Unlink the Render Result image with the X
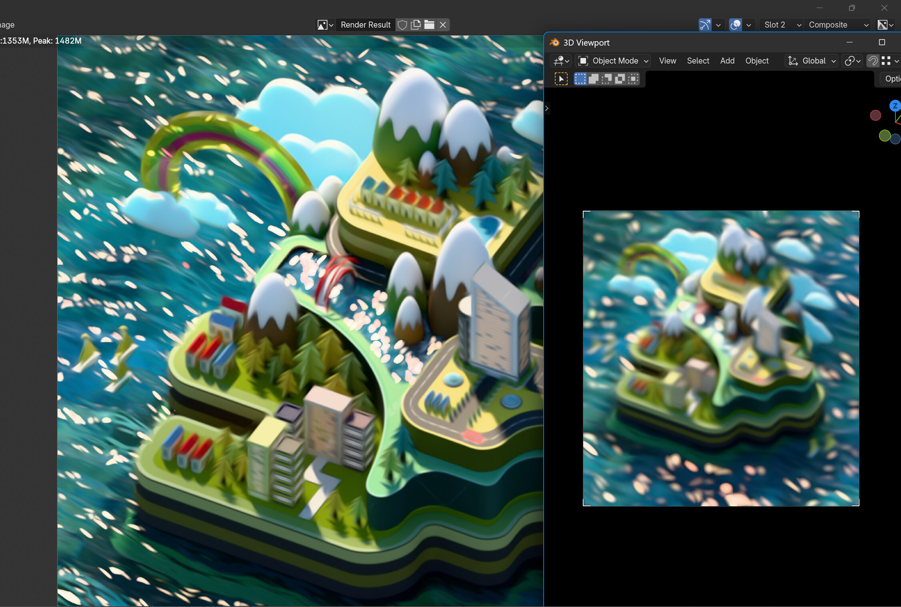 [443, 25]
